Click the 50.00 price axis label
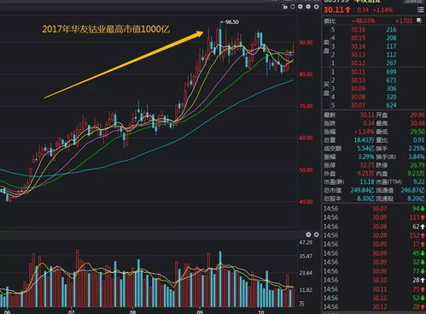This screenshot has width=426, height=314. [306, 170]
